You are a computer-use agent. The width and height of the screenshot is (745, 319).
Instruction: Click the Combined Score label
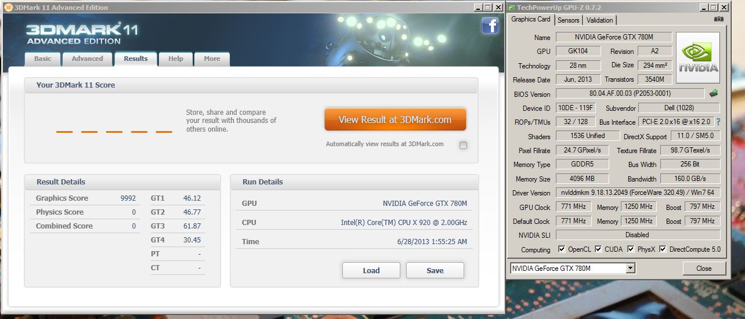click(64, 226)
